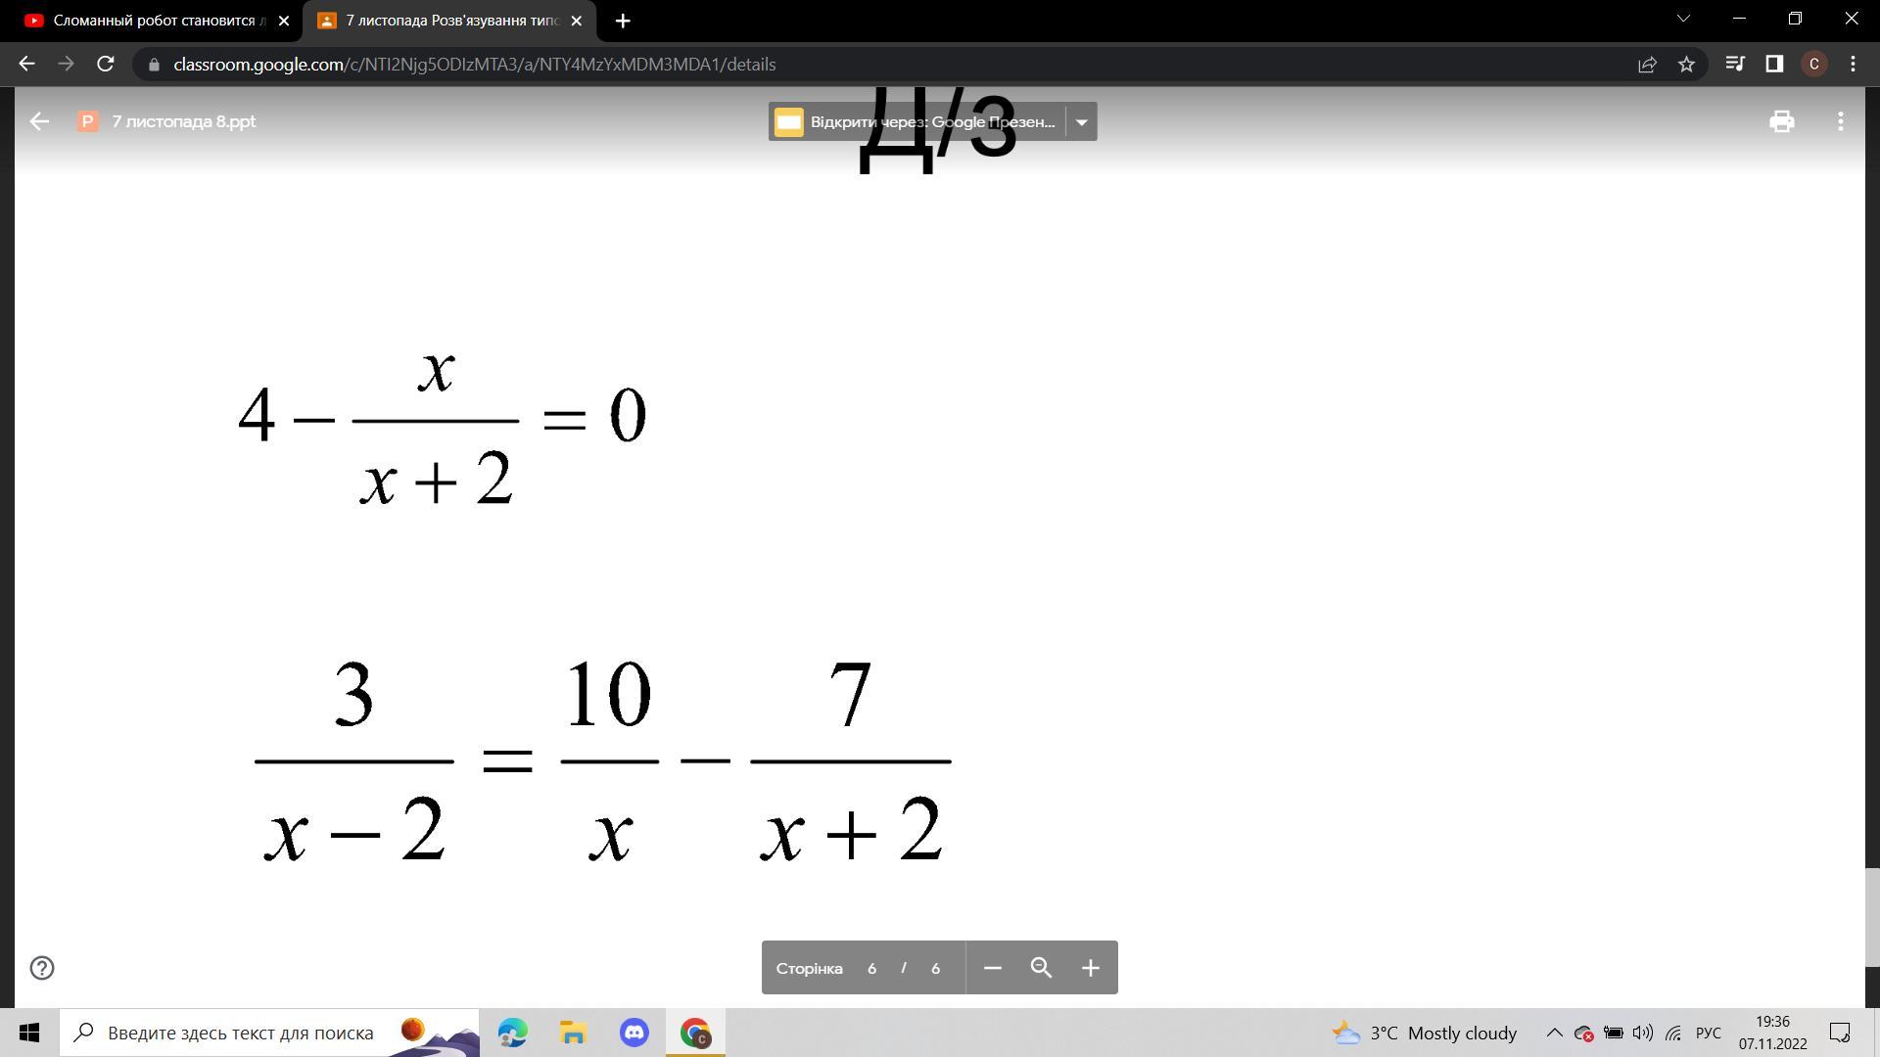Navigate forward in the browser
Image resolution: width=1880 pixels, height=1057 pixels.
66,65
